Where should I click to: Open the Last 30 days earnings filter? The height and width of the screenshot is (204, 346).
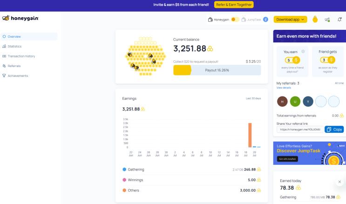(x=253, y=98)
